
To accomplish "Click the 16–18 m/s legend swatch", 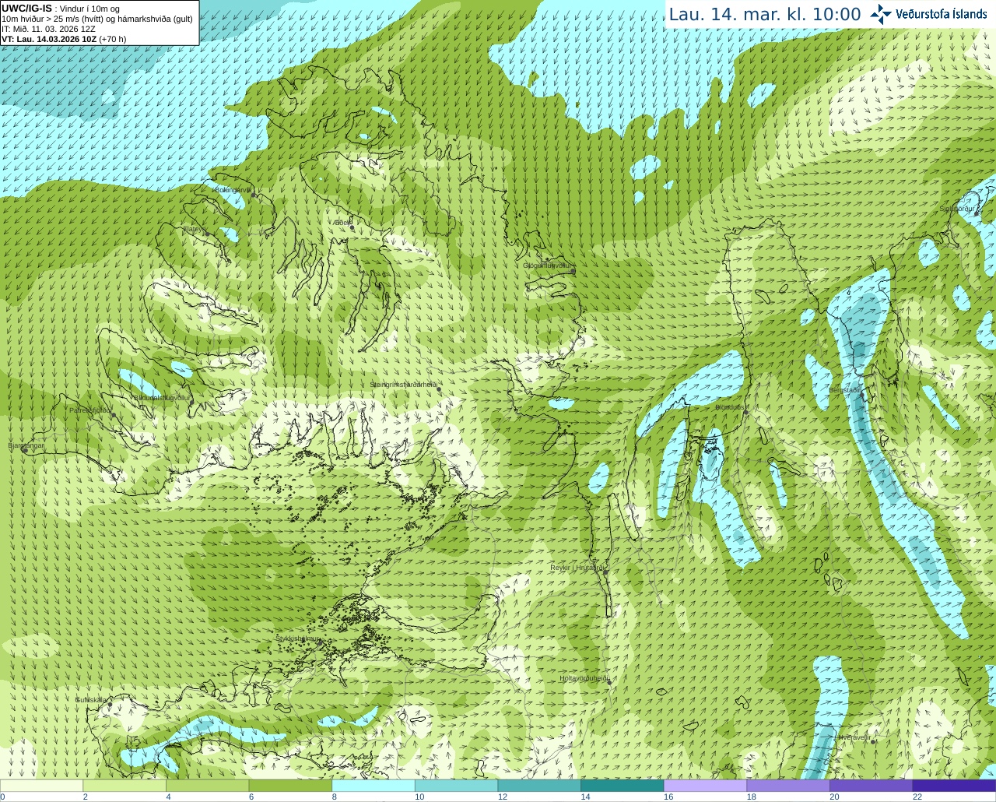I will (705, 786).
